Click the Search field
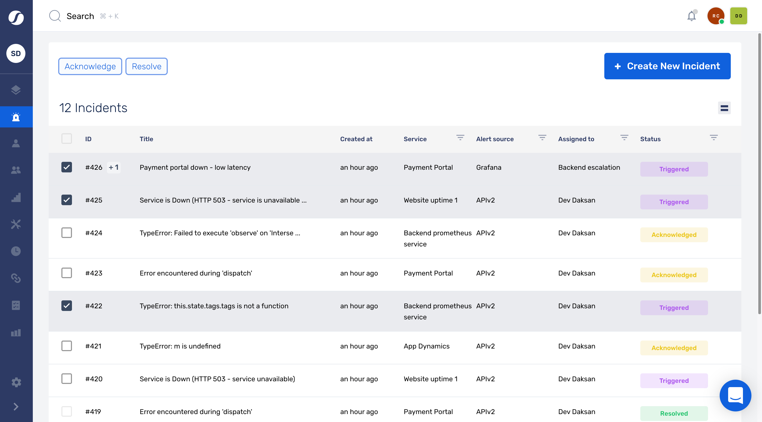 (80, 16)
